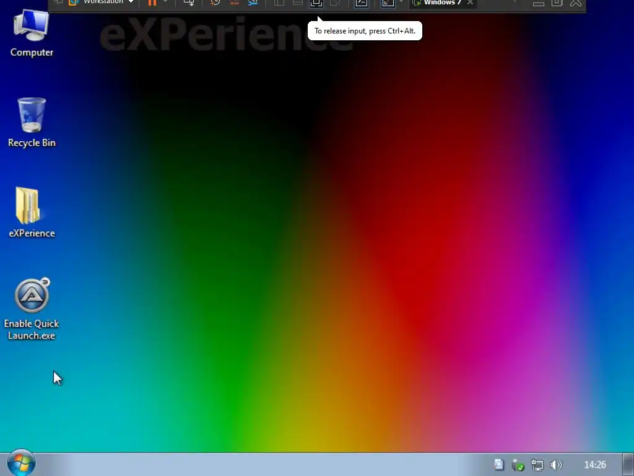
Task: Click the console view toolbar icon
Action: pyautogui.click(x=361, y=3)
